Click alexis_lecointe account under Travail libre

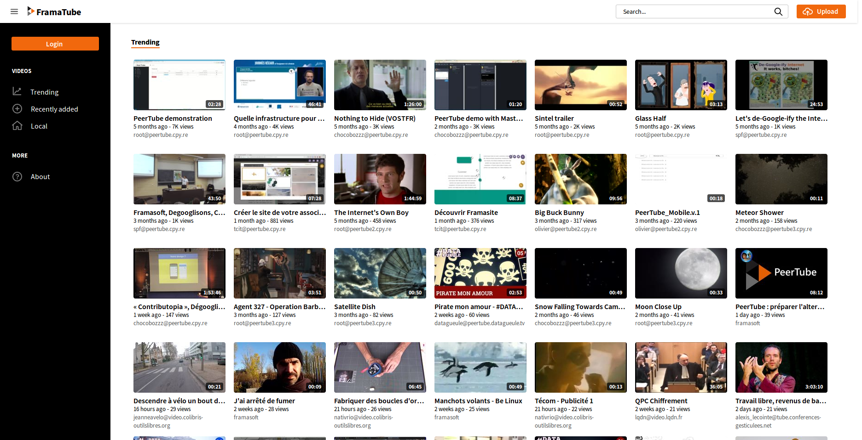click(778, 422)
